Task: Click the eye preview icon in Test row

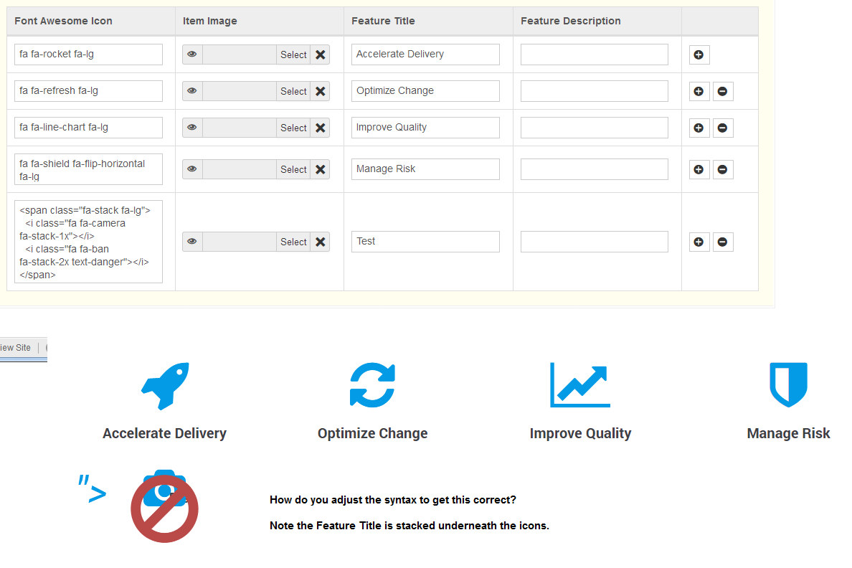Action: (192, 242)
